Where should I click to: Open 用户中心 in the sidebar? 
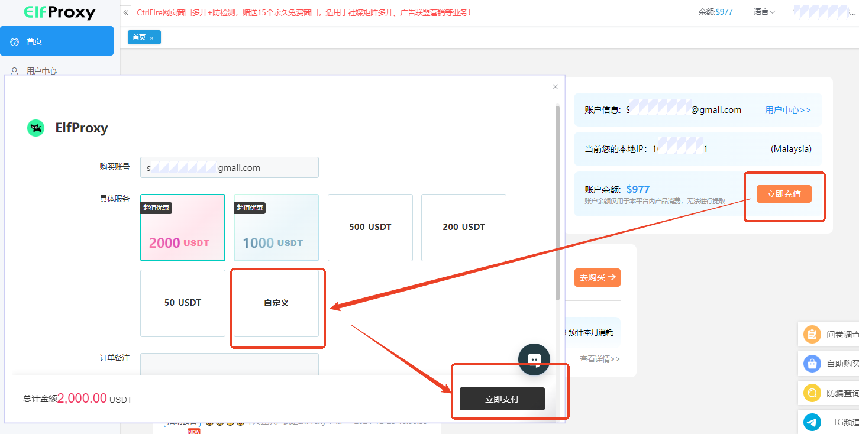tap(41, 71)
